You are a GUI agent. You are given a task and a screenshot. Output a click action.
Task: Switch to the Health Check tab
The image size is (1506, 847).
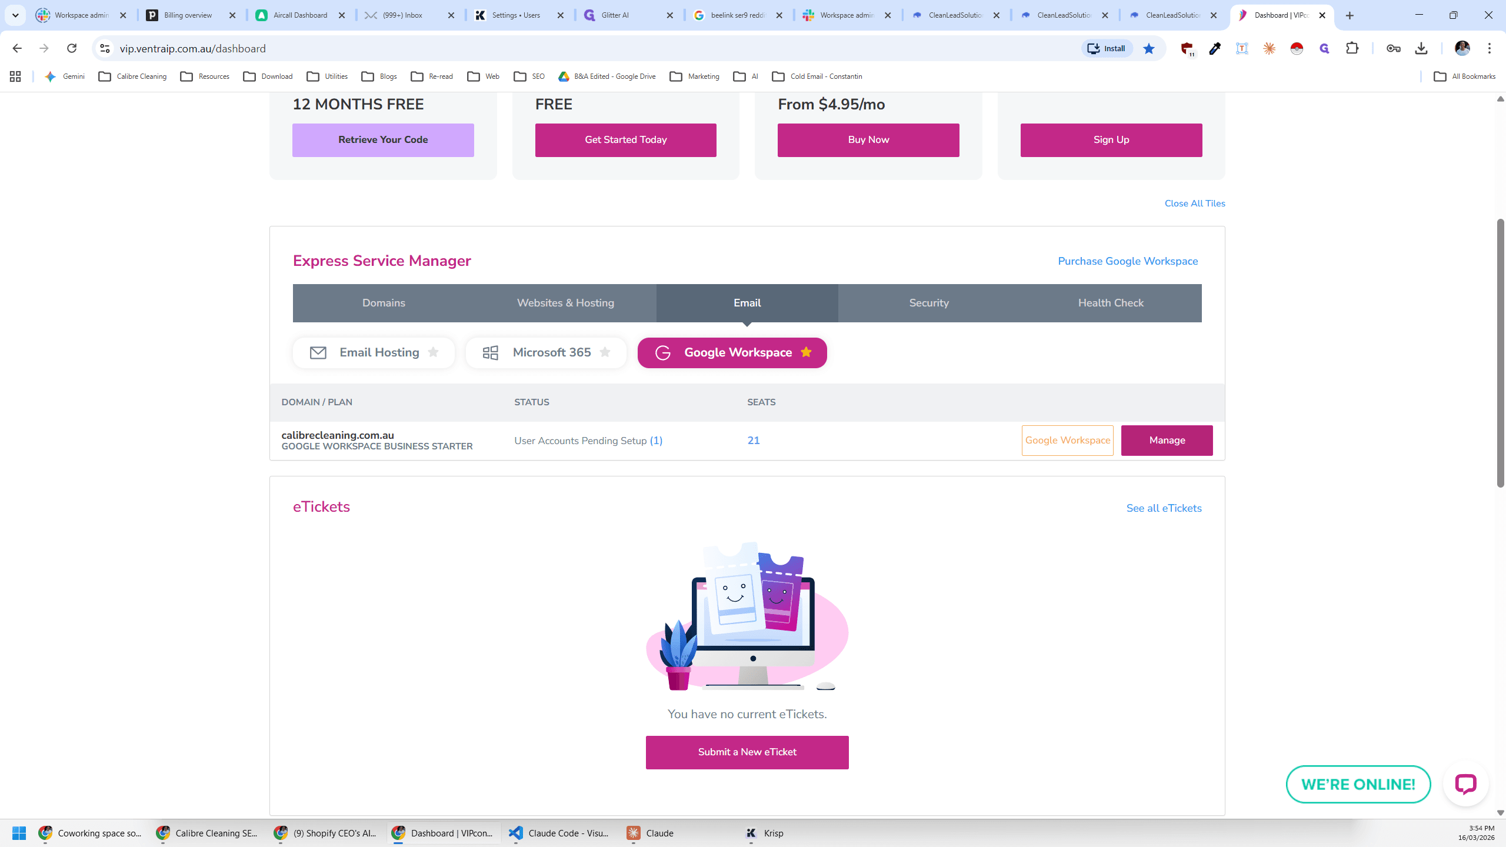pos(1111,303)
